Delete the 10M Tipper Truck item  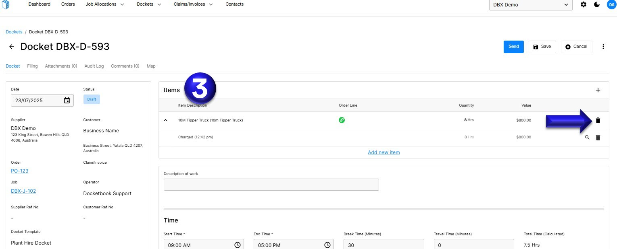pyautogui.click(x=598, y=120)
